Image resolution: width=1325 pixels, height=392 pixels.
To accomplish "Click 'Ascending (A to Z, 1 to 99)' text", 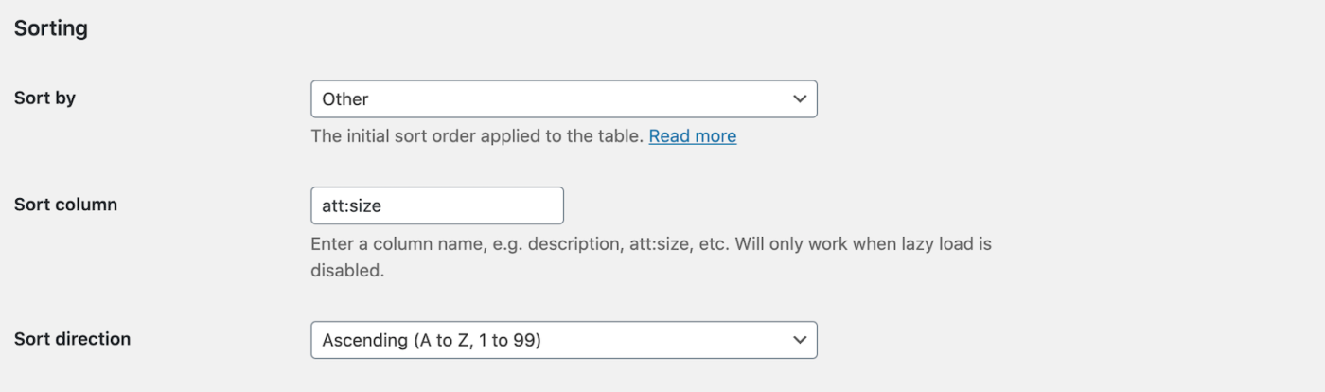I will pos(432,340).
